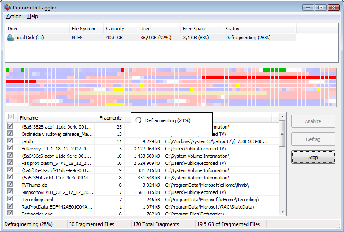The height and width of the screenshot is (232, 344).
Task: Uncheck the Päť proti piatim_STV1 checkbox
Action: coord(10,162)
